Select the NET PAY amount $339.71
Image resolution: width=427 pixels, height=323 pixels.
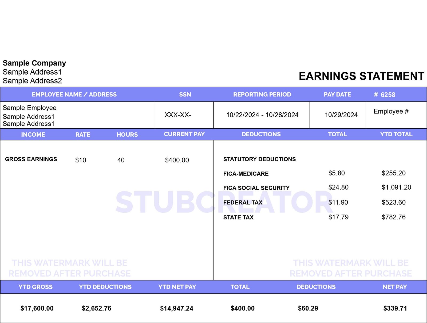395,308
